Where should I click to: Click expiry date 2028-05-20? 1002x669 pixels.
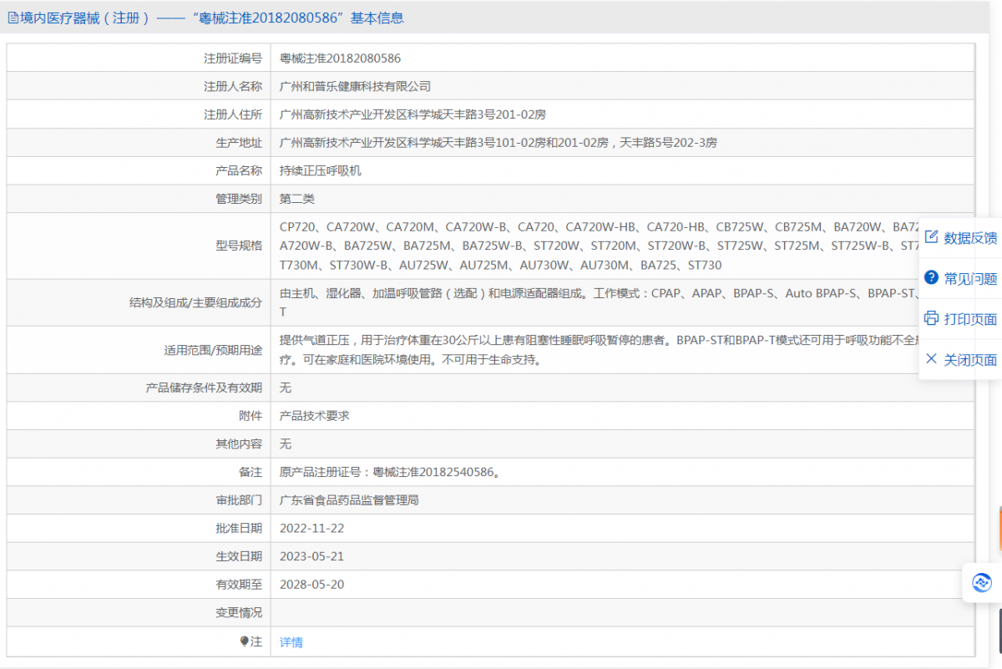311,585
